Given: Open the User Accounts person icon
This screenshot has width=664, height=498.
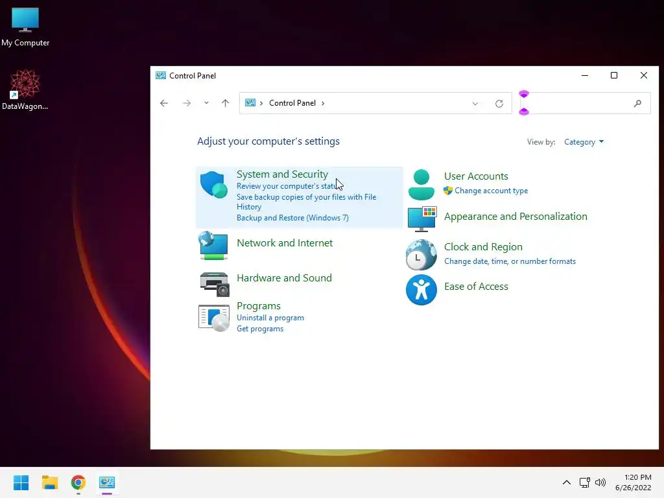Looking at the screenshot, I should [421, 185].
